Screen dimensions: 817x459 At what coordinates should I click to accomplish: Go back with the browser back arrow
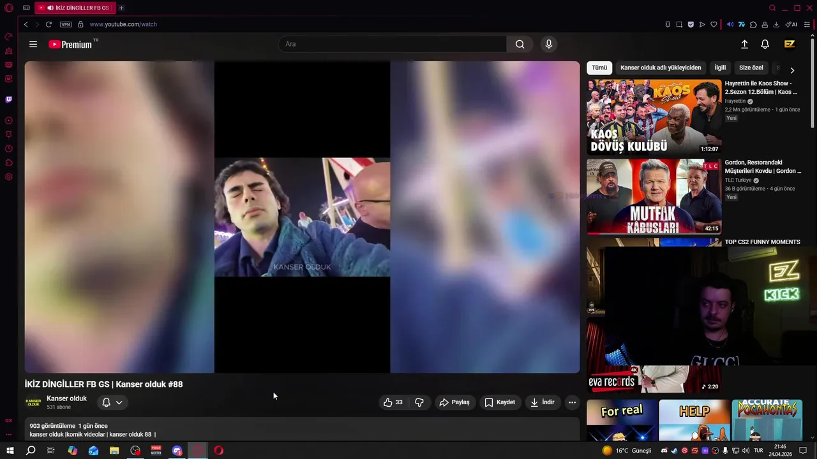26,24
